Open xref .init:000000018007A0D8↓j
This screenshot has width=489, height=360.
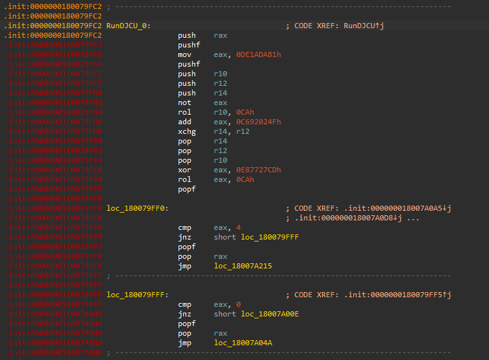(348, 218)
